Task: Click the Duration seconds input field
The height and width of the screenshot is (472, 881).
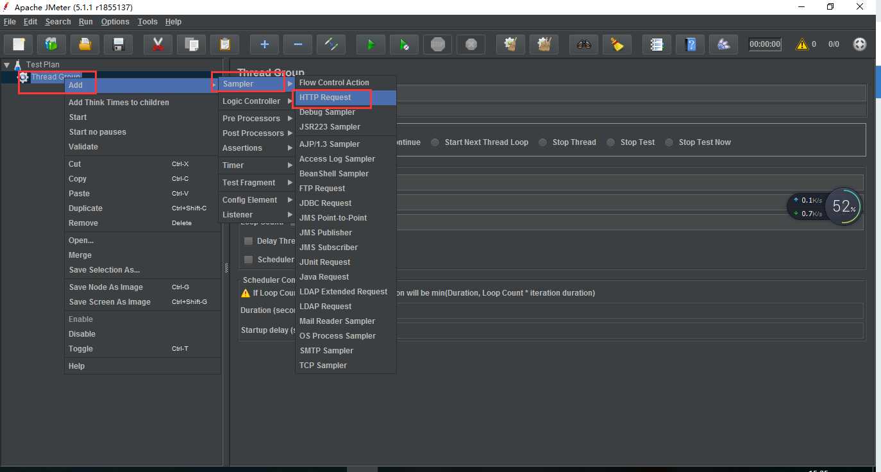Action: tap(630, 310)
